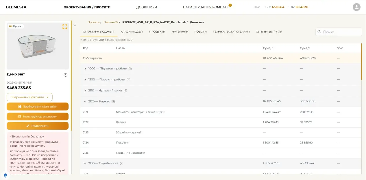Viewport: 366px width, 180px height.
Task: Switch to the Структура бюджету tab
Action: click(x=99, y=32)
